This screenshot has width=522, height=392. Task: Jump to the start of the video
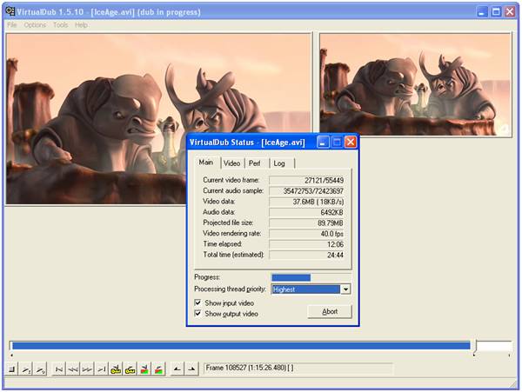(59, 369)
